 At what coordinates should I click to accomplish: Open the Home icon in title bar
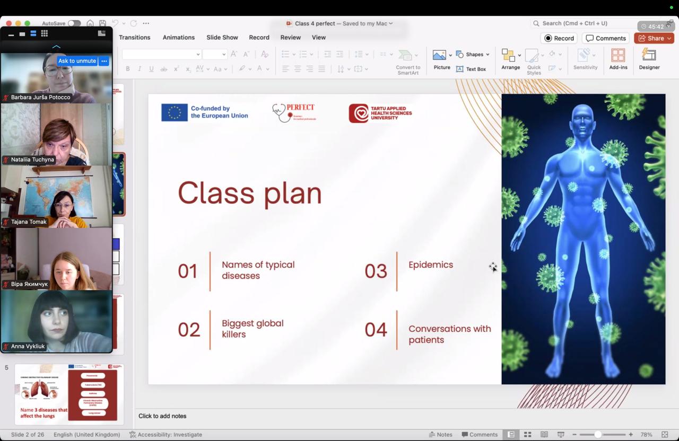90,23
